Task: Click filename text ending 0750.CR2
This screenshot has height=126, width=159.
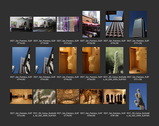Action: coord(91,78)
